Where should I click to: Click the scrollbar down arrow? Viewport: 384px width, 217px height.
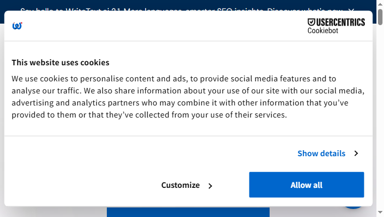pos(380,212)
